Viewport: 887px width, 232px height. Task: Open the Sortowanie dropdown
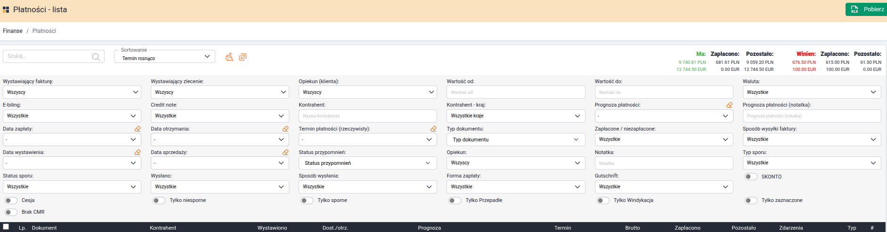pos(164,57)
